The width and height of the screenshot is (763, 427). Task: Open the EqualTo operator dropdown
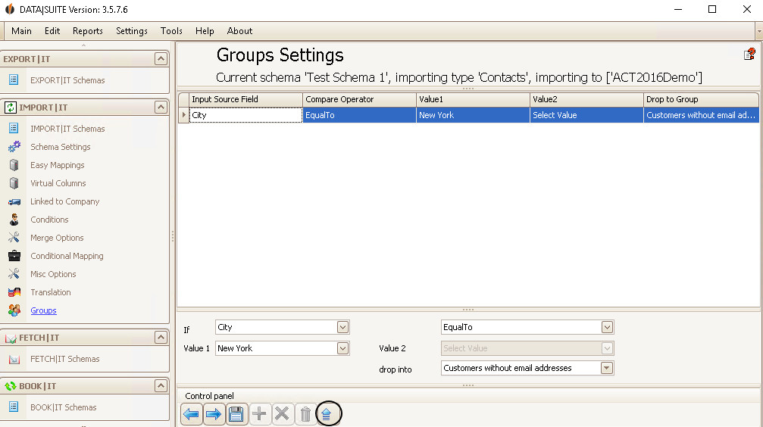tap(607, 327)
